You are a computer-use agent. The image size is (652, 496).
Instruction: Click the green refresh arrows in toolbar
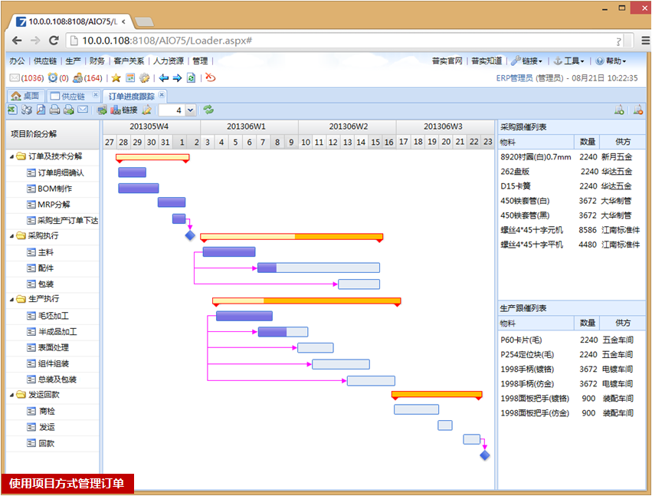point(208,110)
